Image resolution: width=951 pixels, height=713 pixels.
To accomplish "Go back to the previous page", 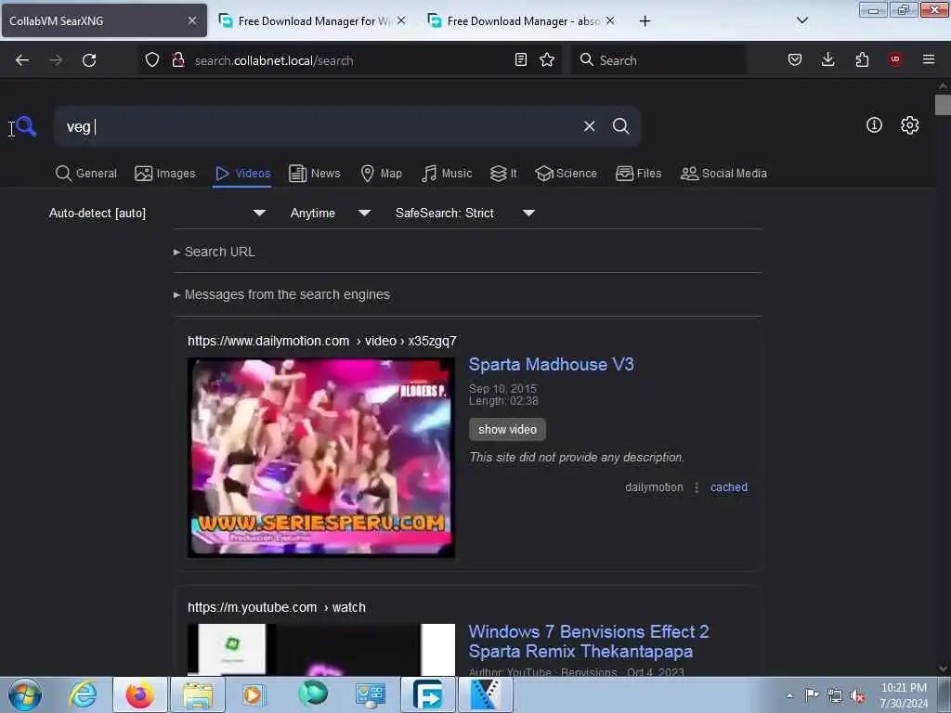I will pos(22,60).
